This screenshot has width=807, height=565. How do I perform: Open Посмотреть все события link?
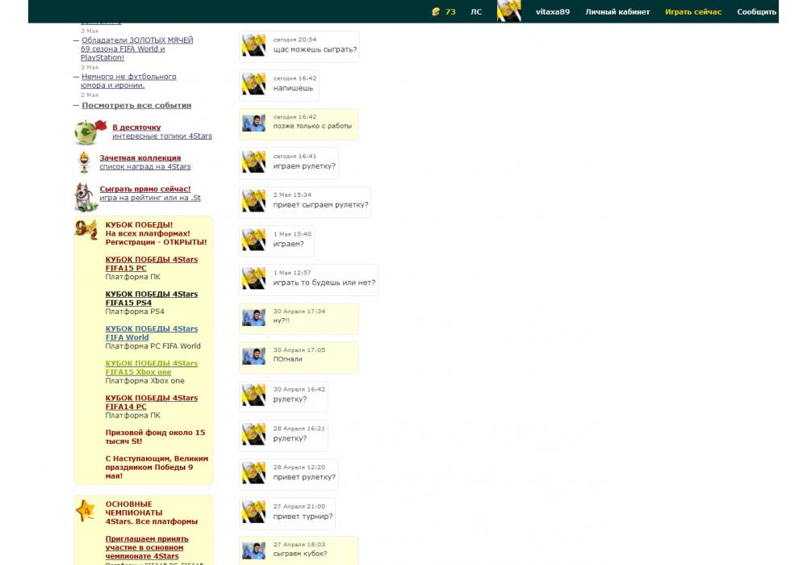136,106
